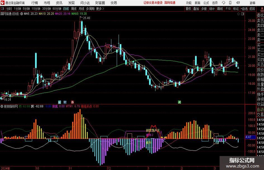Image resolution: width=264 pixels, height=170 pixels.
Task: Click the 国网信通 stock name in title bar
Action: pos(170,3)
